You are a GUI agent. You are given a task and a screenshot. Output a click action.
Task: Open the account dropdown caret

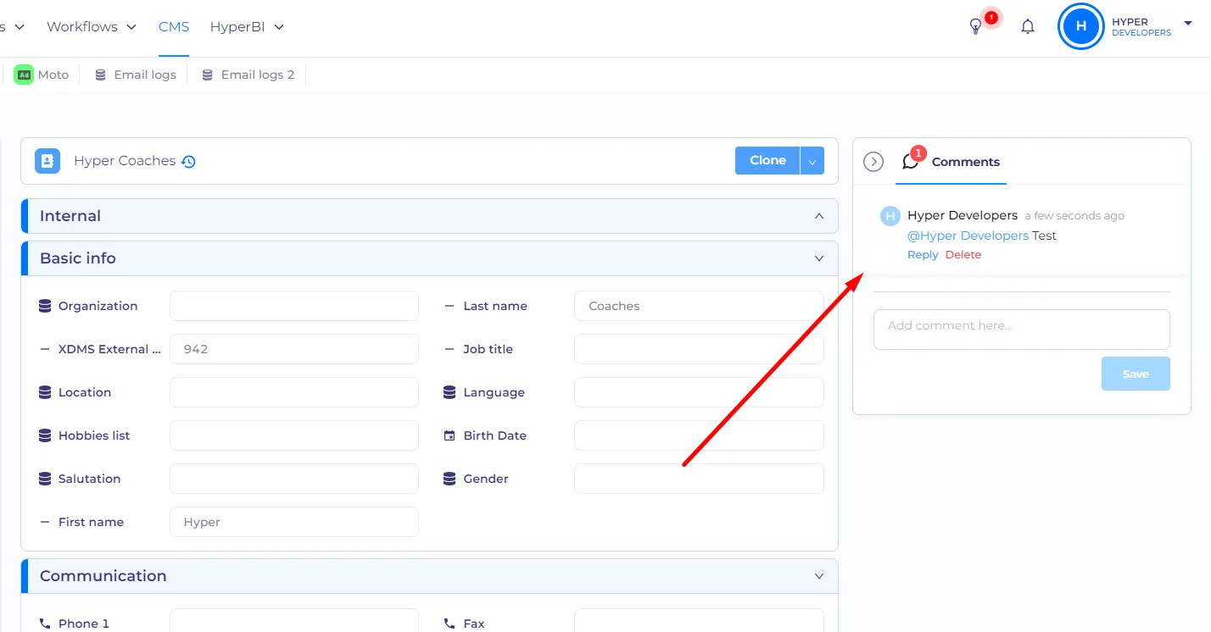point(1187,24)
